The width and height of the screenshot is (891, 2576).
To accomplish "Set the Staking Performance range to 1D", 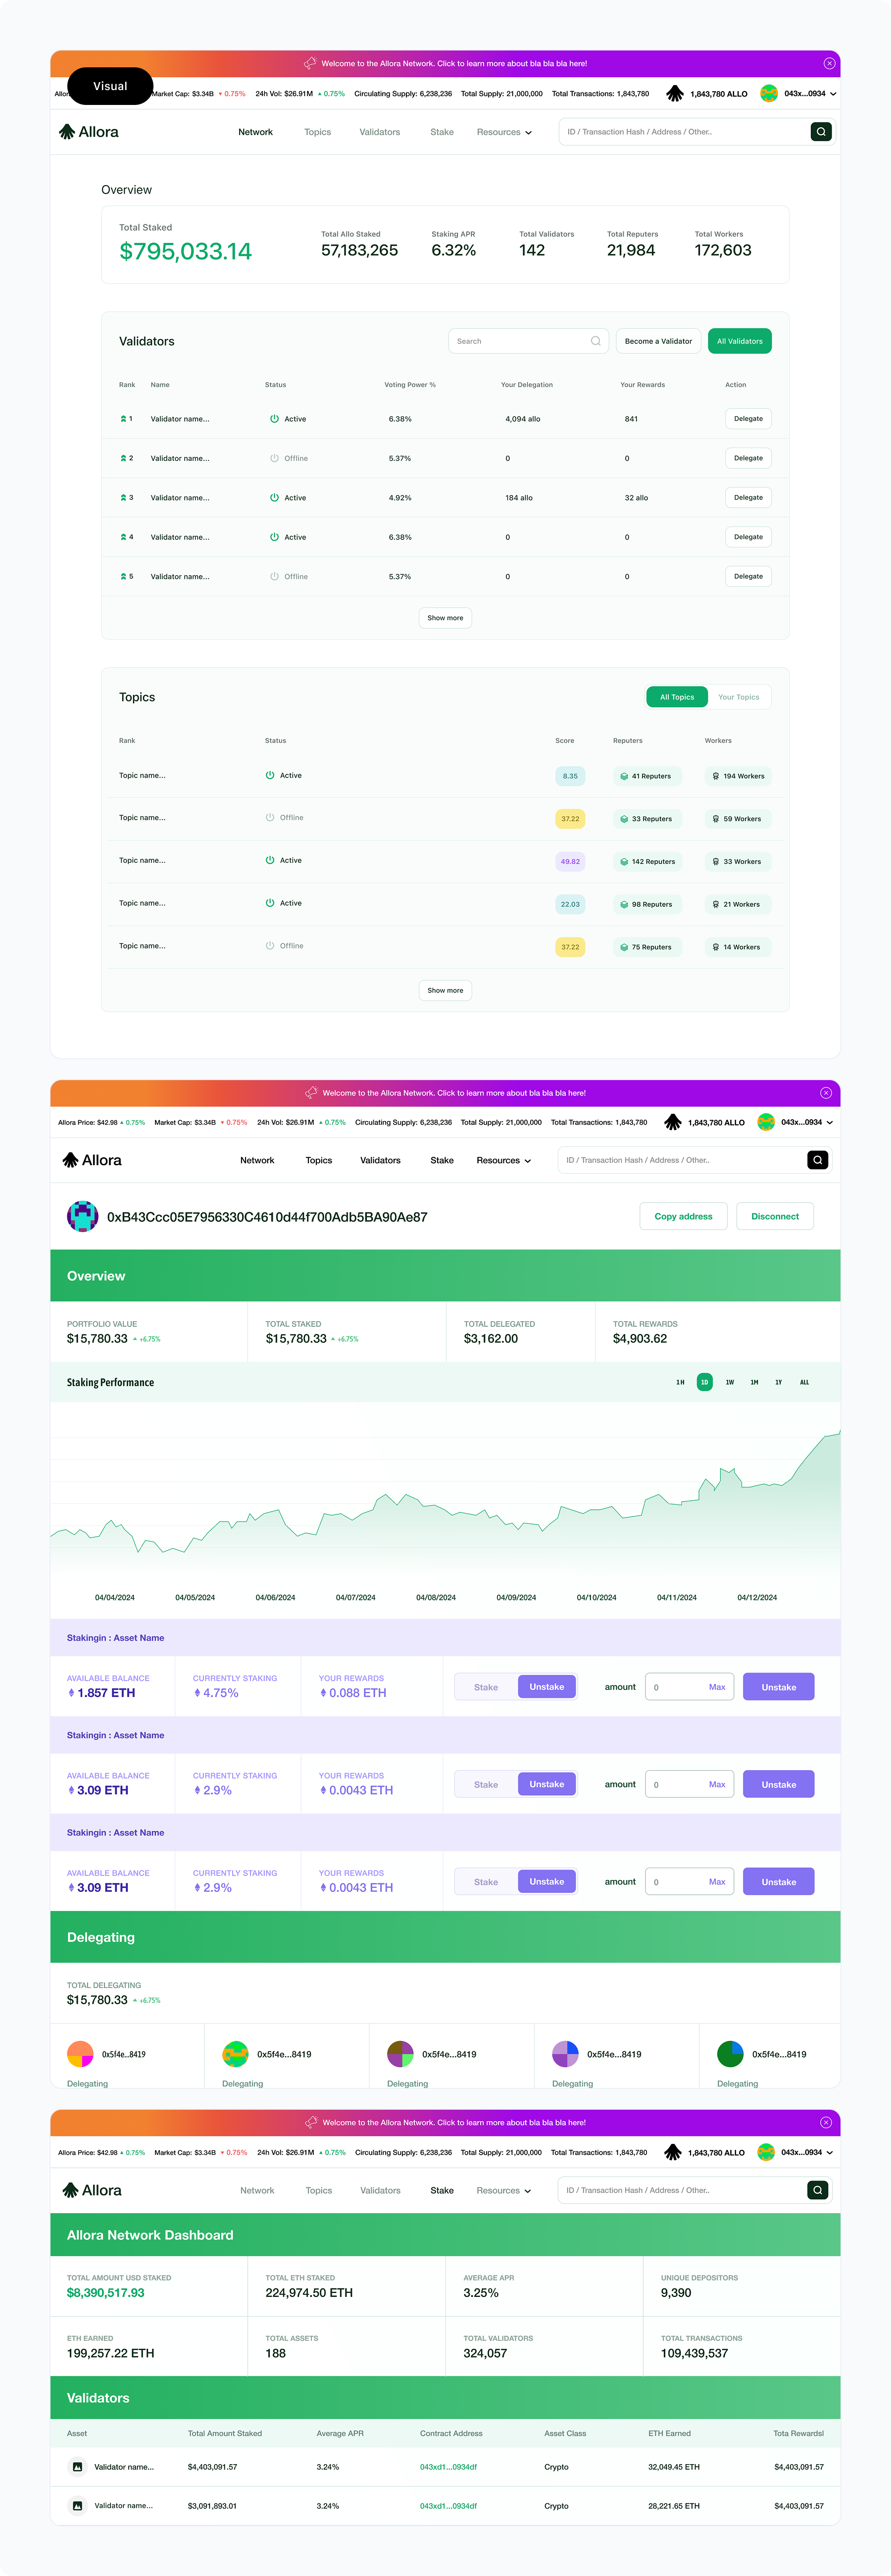I will point(705,1382).
